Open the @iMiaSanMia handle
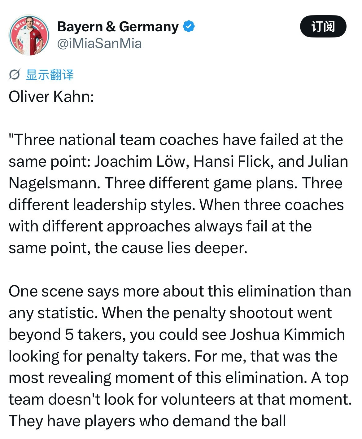The image size is (362, 439). click(x=99, y=43)
